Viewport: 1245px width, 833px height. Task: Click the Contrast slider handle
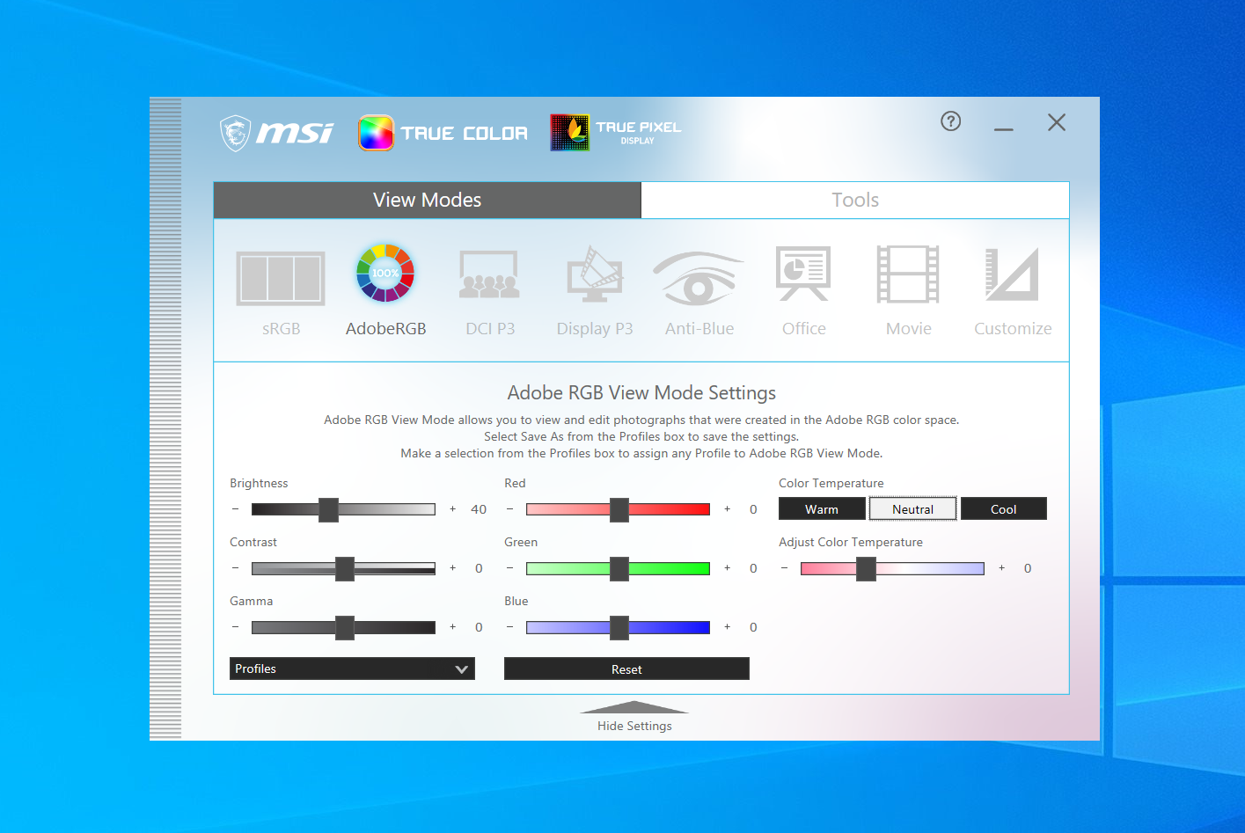(x=345, y=568)
